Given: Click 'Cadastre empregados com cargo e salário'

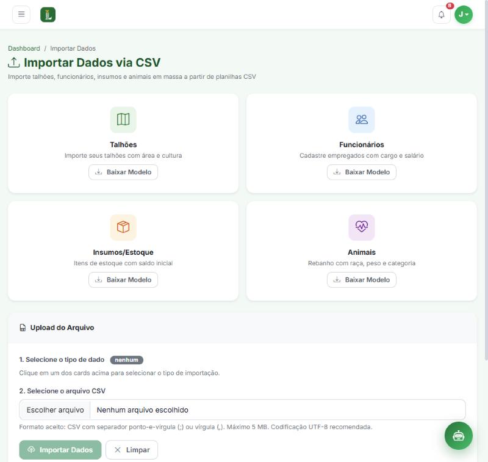Looking at the screenshot, I should (x=362, y=155).
